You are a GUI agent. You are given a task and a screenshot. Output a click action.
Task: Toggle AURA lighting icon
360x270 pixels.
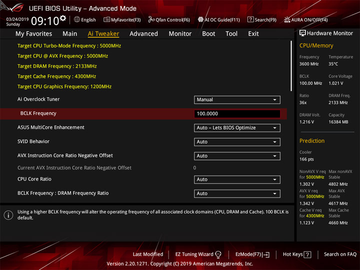(x=287, y=19)
